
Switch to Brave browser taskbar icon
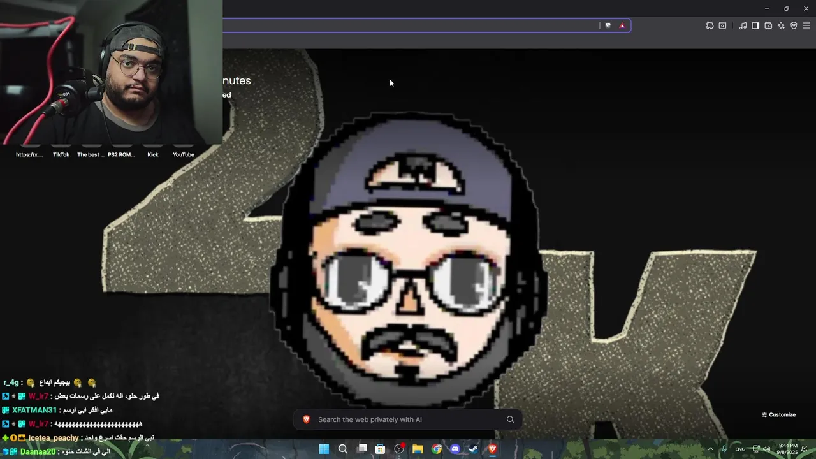[492, 449]
